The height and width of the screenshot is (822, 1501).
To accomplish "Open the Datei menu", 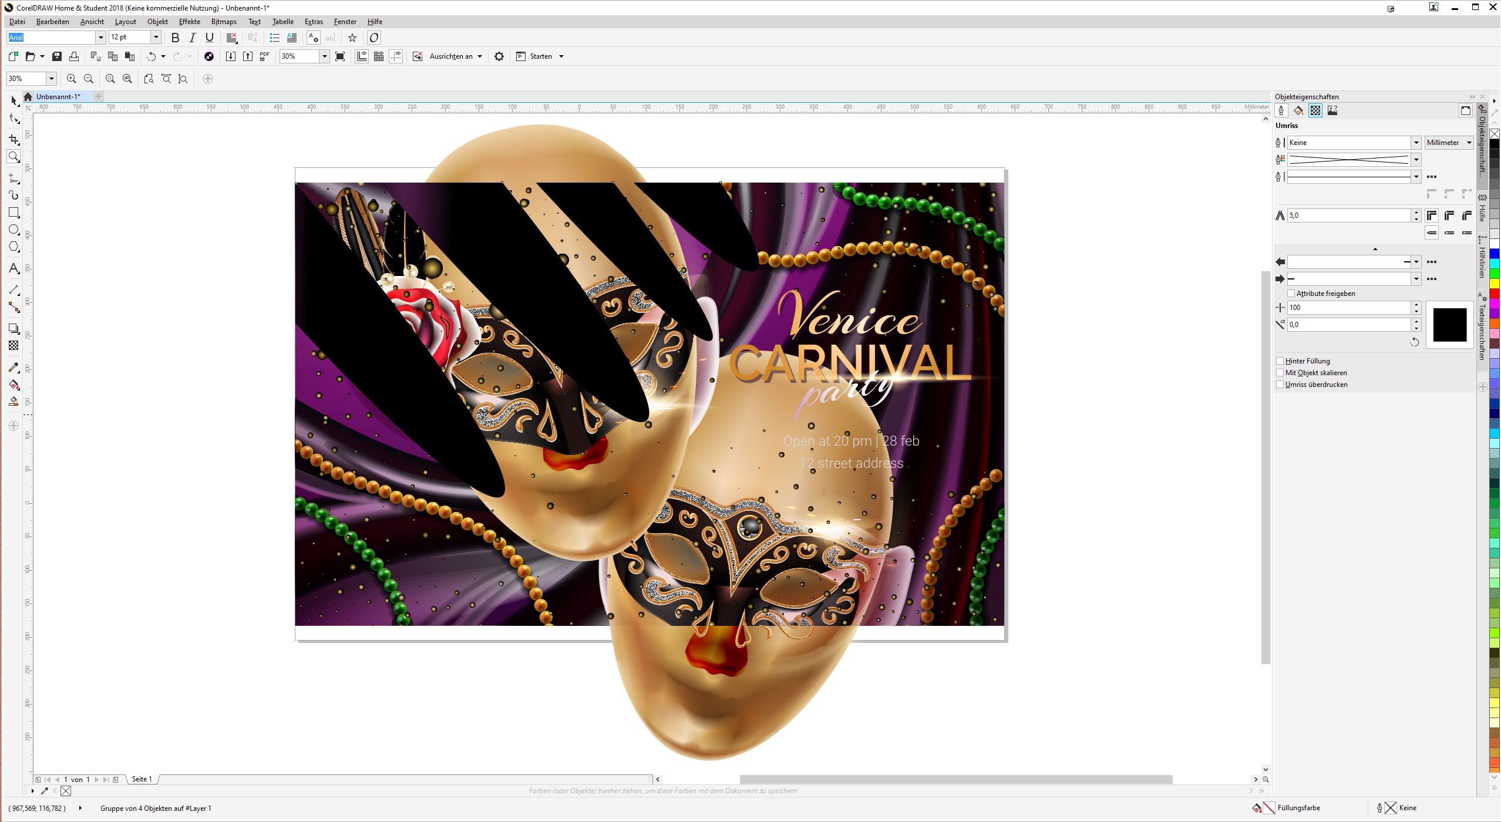I will pos(17,22).
